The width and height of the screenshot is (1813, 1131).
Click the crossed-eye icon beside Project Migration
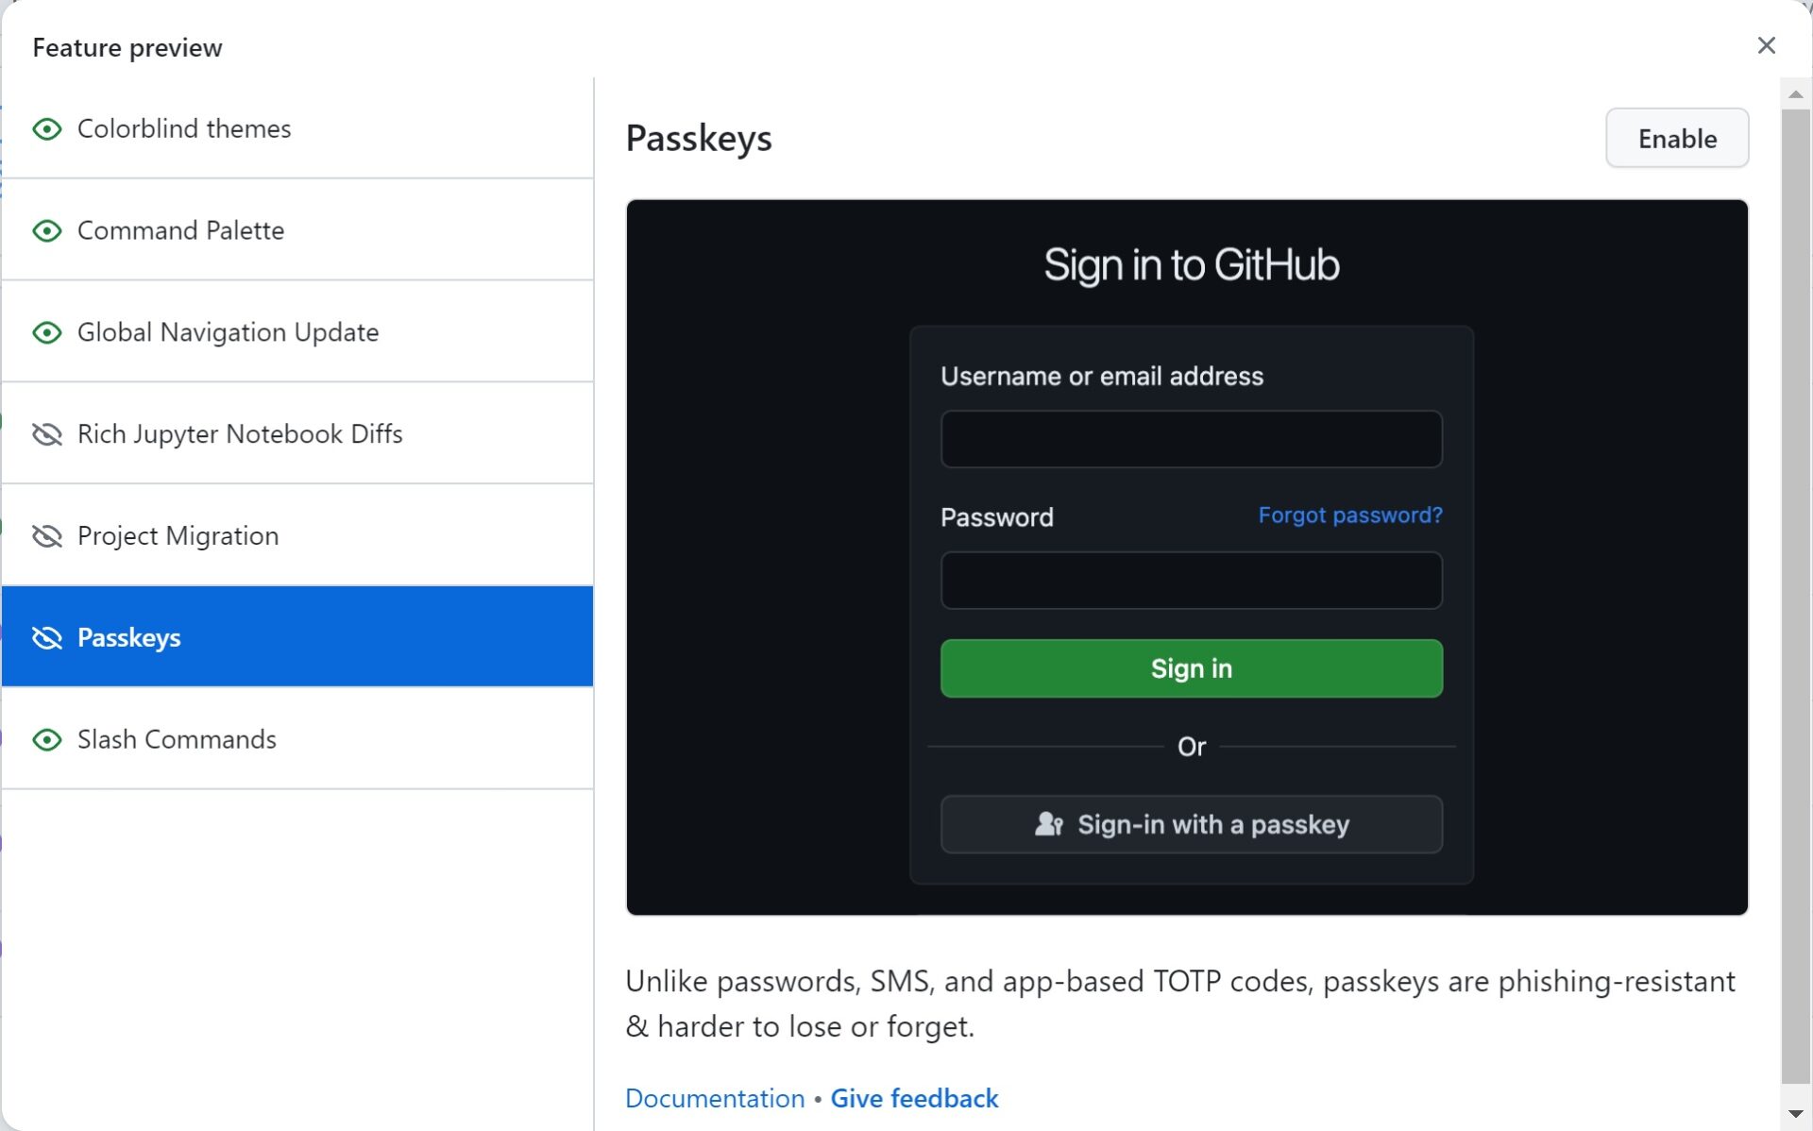tap(47, 536)
